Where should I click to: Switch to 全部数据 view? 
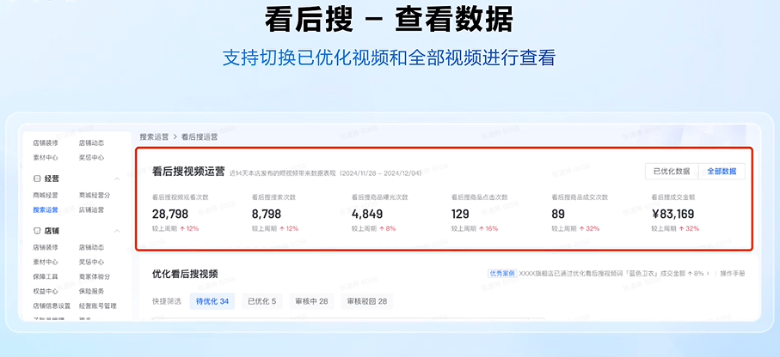tap(721, 172)
